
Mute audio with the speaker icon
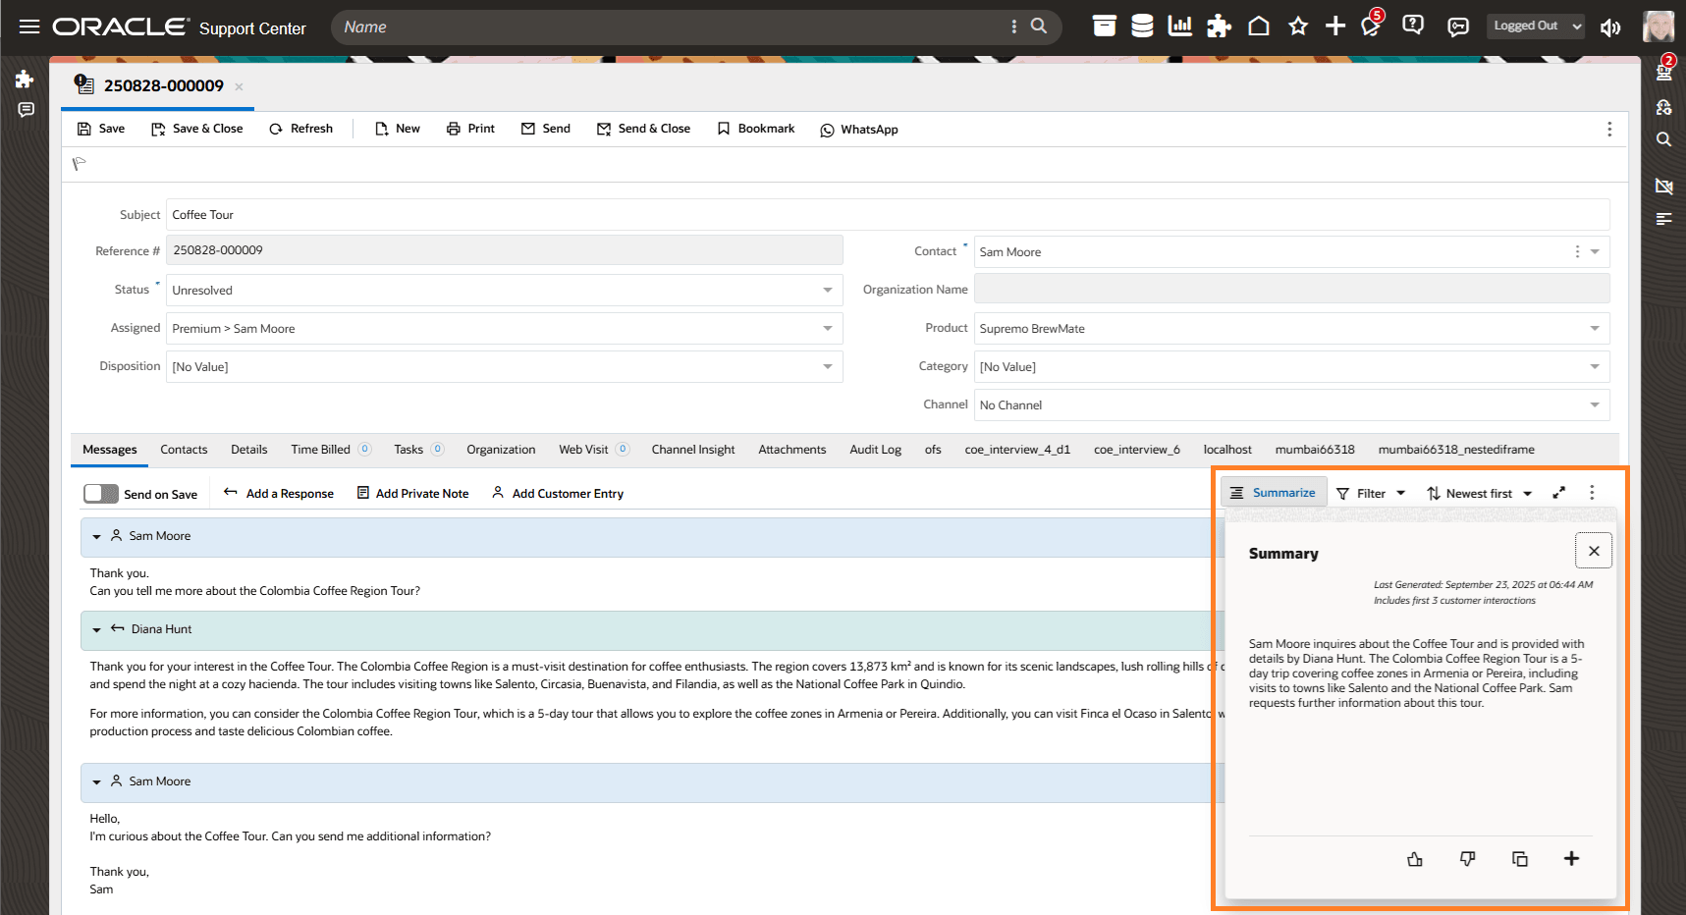1610,28
